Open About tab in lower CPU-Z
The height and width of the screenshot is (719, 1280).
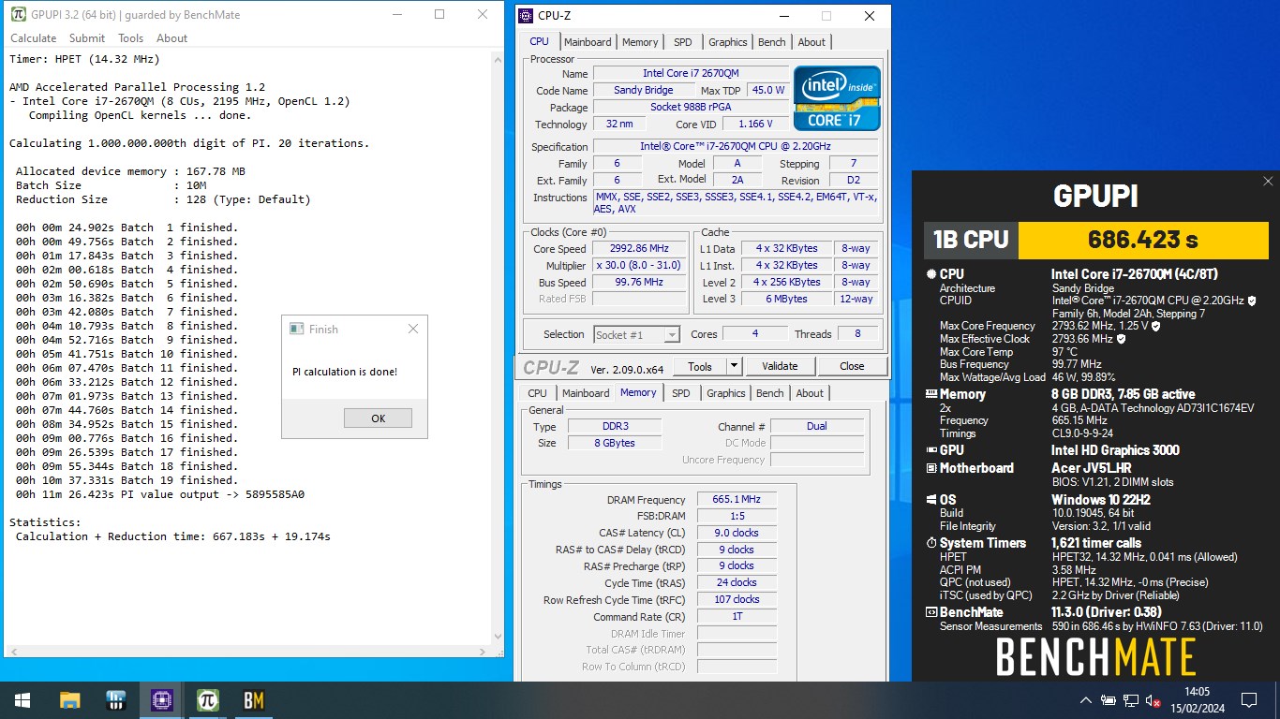tap(810, 393)
